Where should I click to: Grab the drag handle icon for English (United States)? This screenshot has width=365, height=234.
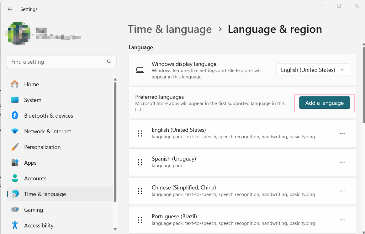pyautogui.click(x=140, y=133)
